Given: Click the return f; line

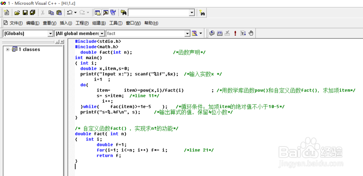Looking at the screenshot, I should (109, 155).
